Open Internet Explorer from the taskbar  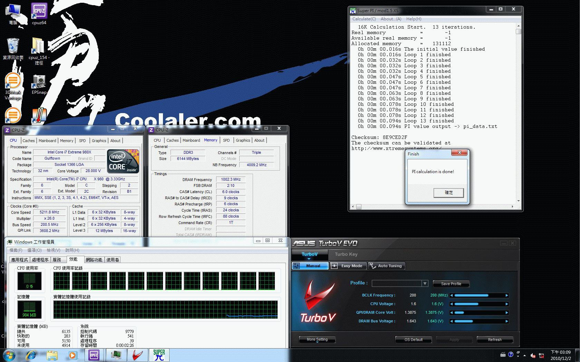click(31, 355)
